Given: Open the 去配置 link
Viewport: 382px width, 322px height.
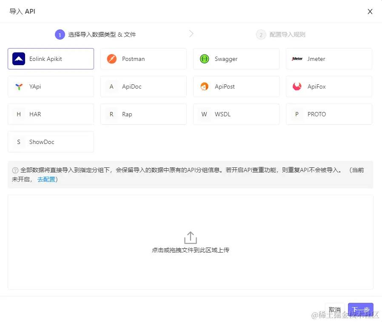Looking at the screenshot, I should pyautogui.click(x=46, y=180).
